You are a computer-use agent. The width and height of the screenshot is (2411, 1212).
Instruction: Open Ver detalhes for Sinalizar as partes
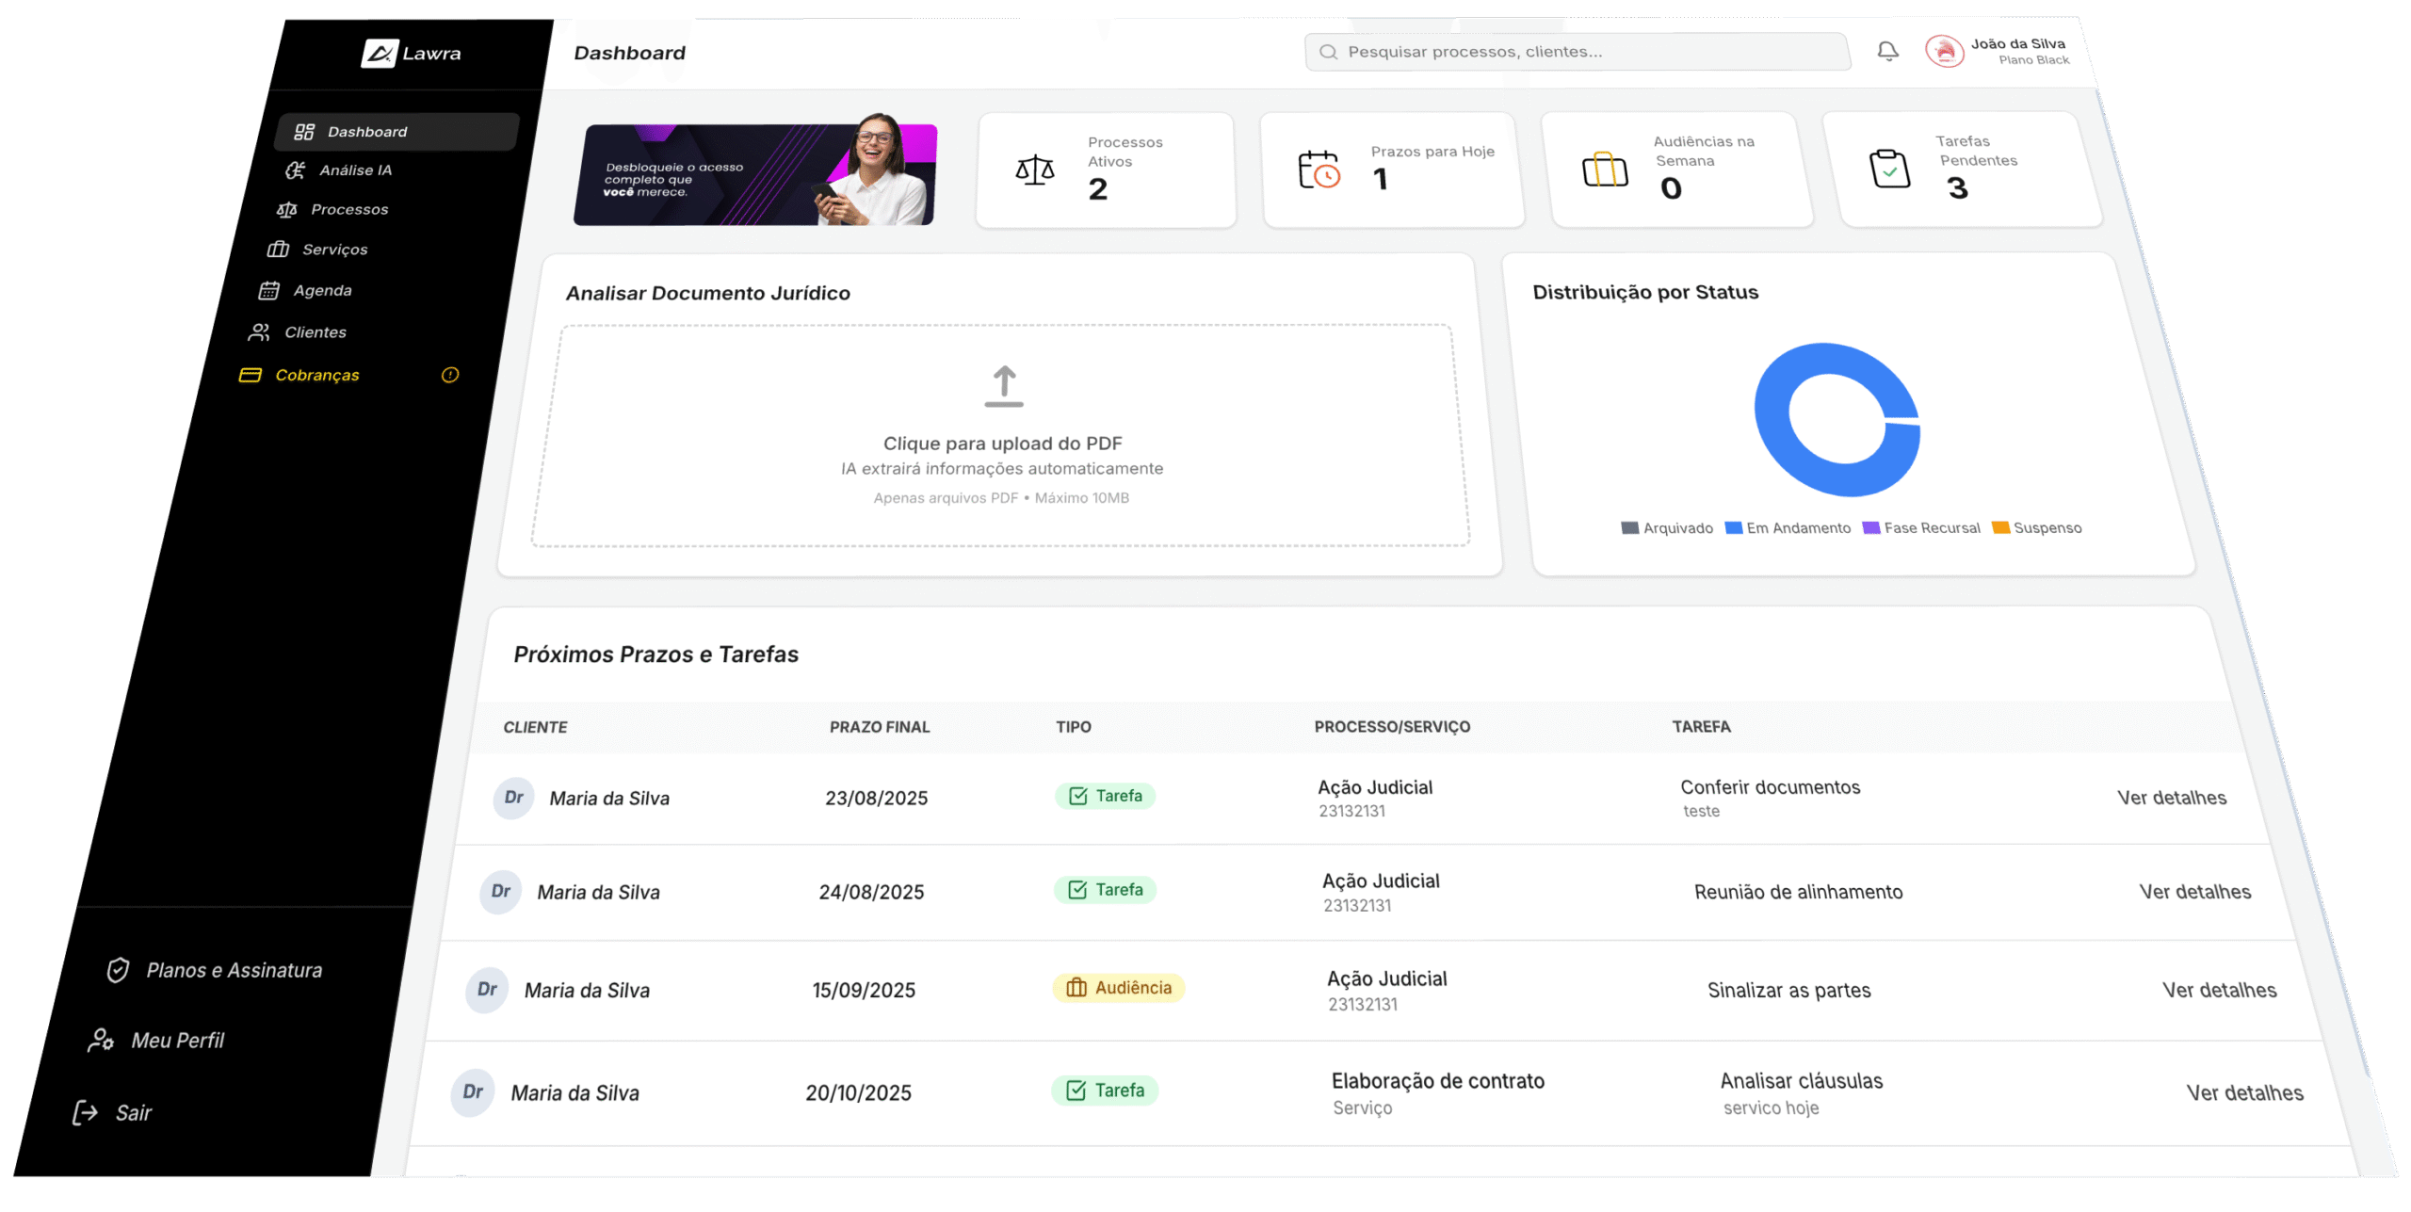[2219, 991]
